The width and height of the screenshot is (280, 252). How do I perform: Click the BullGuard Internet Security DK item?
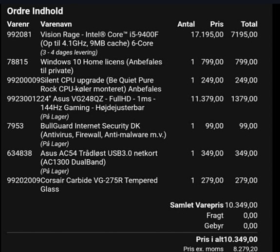(103, 130)
